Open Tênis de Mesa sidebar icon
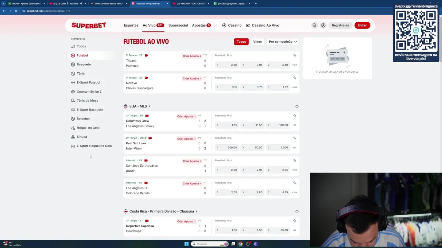The width and height of the screenshot is (442, 248). 73,101
